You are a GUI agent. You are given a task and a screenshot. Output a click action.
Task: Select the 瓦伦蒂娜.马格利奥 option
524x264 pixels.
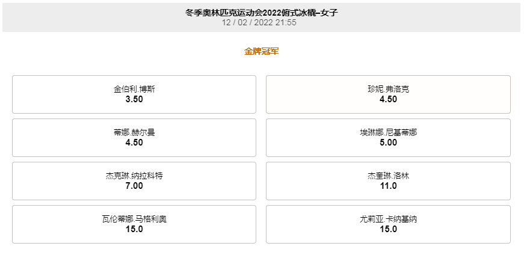134,224
